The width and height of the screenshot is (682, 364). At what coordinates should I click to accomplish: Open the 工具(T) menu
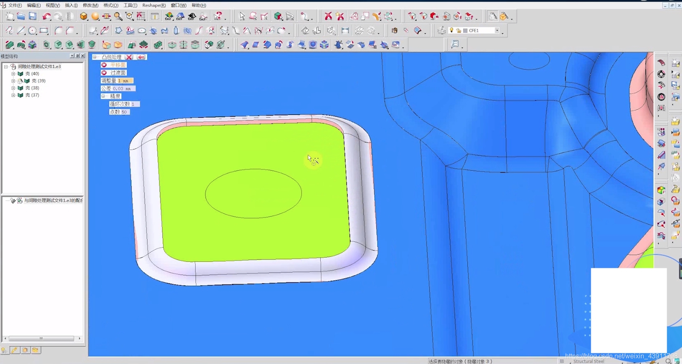coord(130,5)
